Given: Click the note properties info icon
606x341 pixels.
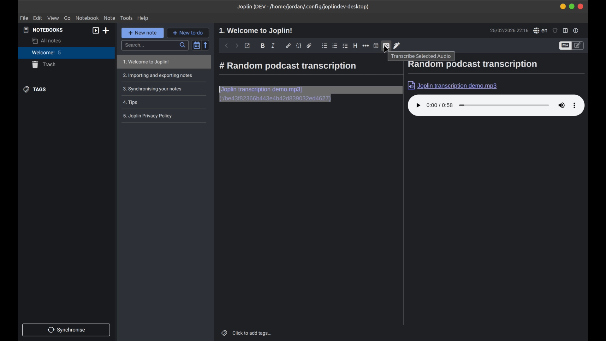Looking at the screenshot, I should pos(576,31).
